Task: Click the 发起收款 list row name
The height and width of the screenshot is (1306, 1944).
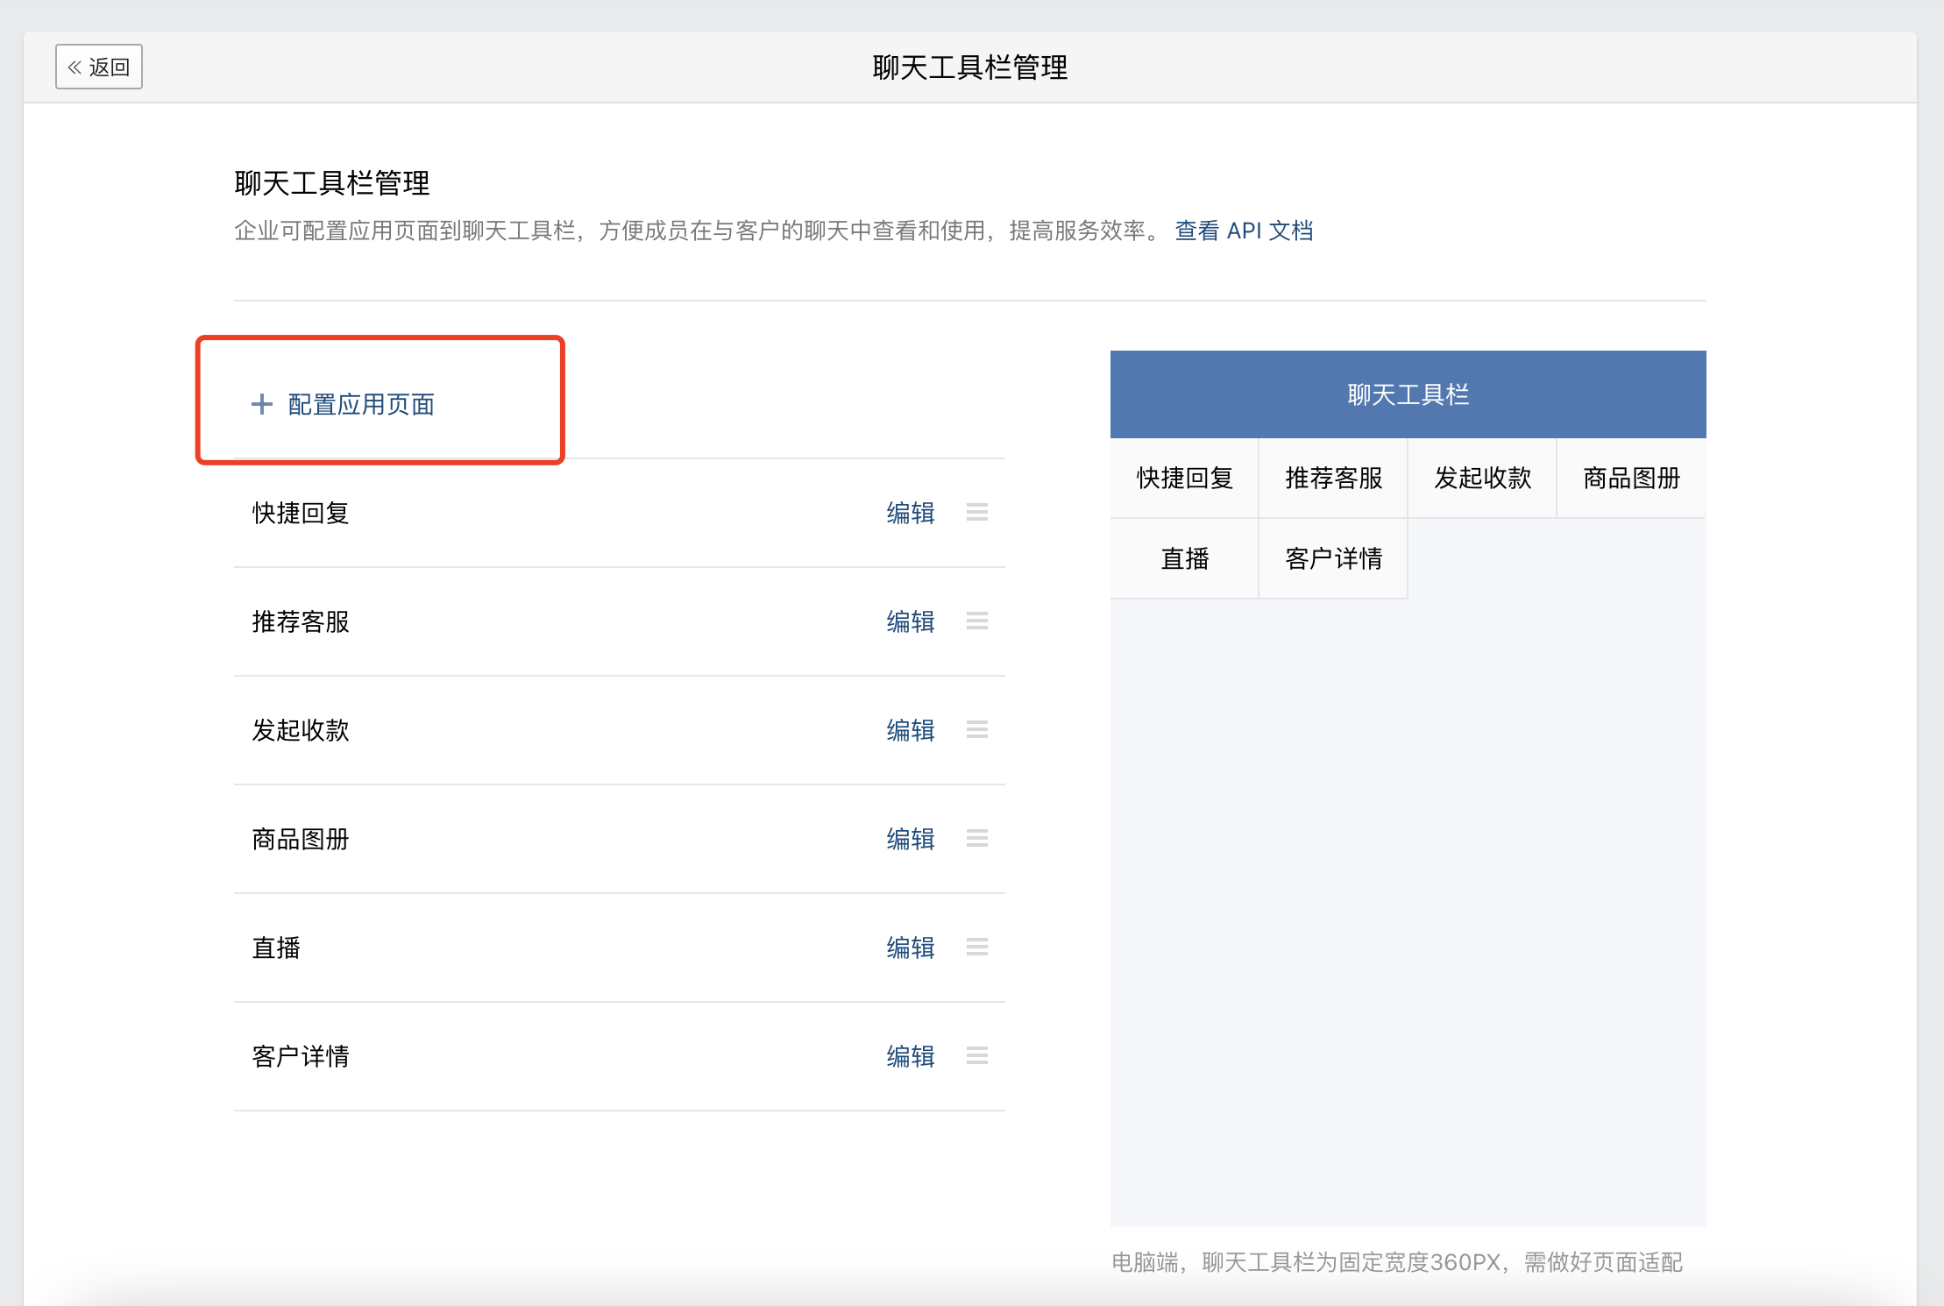Action: 301,730
